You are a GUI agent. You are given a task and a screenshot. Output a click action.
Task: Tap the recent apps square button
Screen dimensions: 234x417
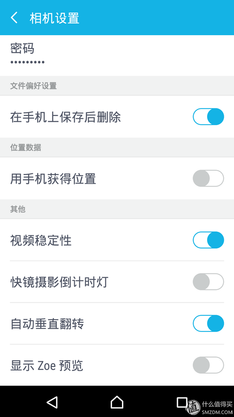click(182, 402)
